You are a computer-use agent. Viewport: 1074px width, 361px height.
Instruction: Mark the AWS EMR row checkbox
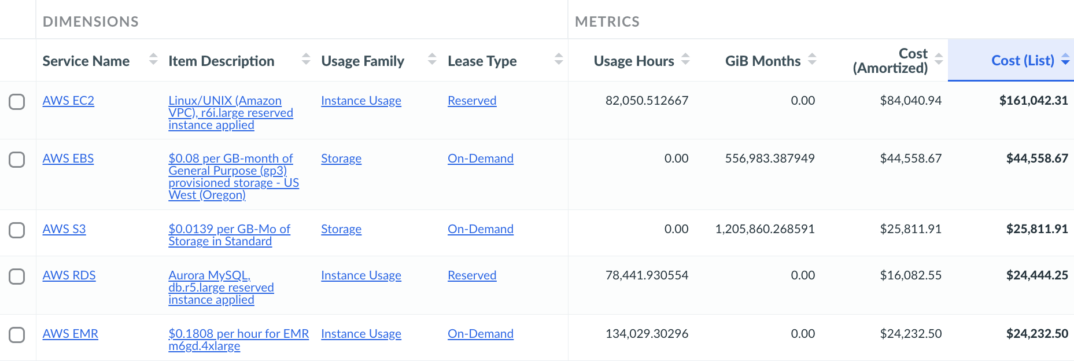(17, 335)
